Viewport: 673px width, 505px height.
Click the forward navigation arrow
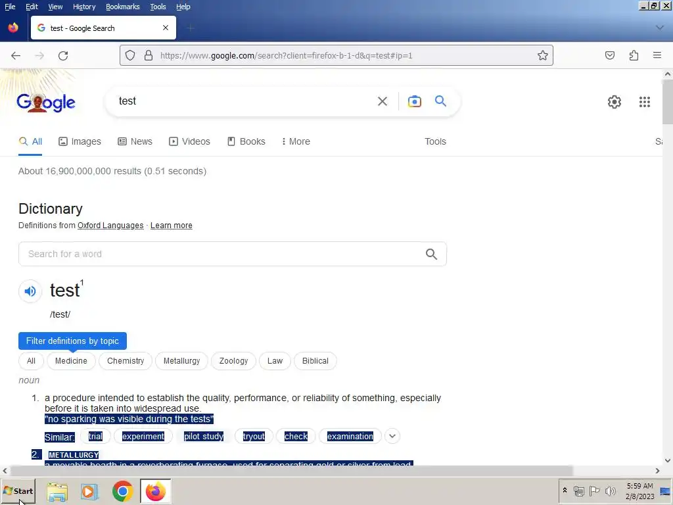coord(39,56)
